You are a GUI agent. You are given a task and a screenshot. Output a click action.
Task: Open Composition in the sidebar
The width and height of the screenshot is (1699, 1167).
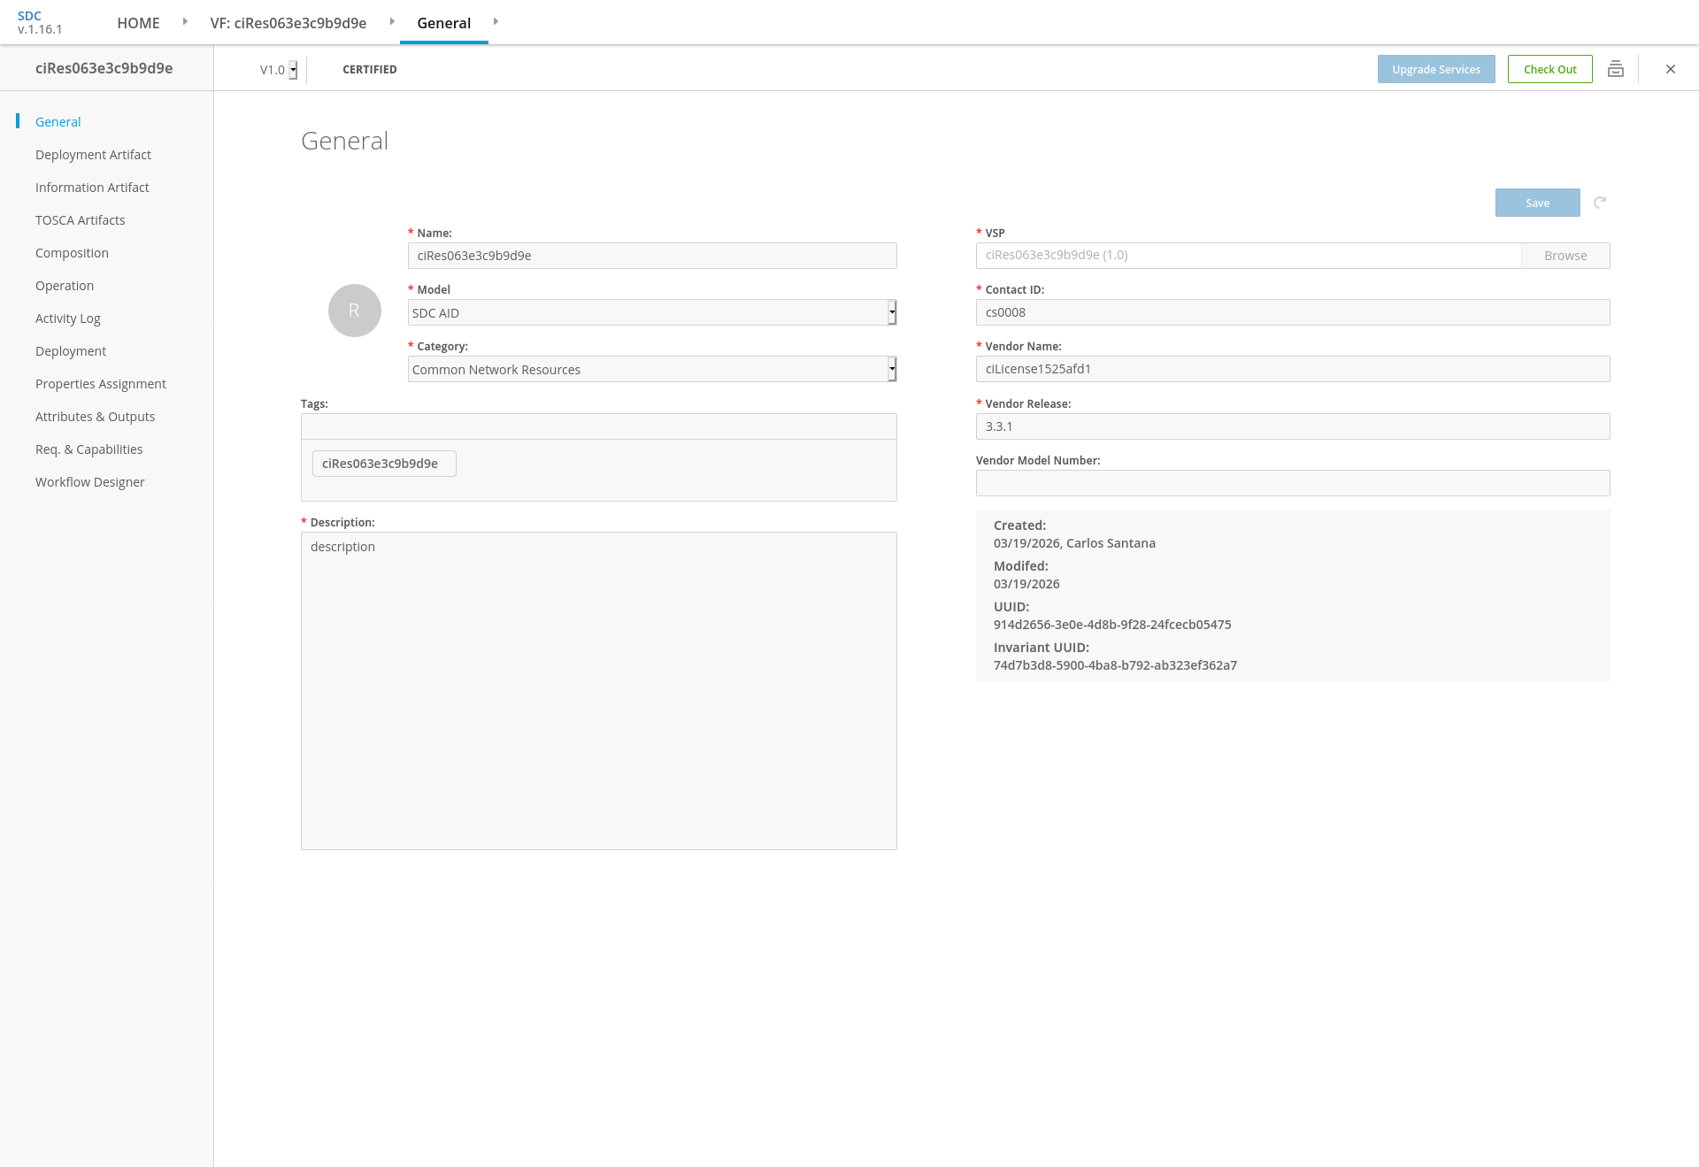coord(72,253)
